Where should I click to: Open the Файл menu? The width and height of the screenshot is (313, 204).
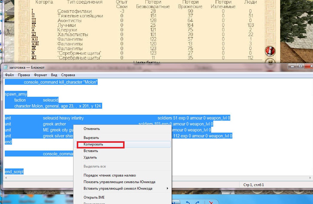pos(9,75)
